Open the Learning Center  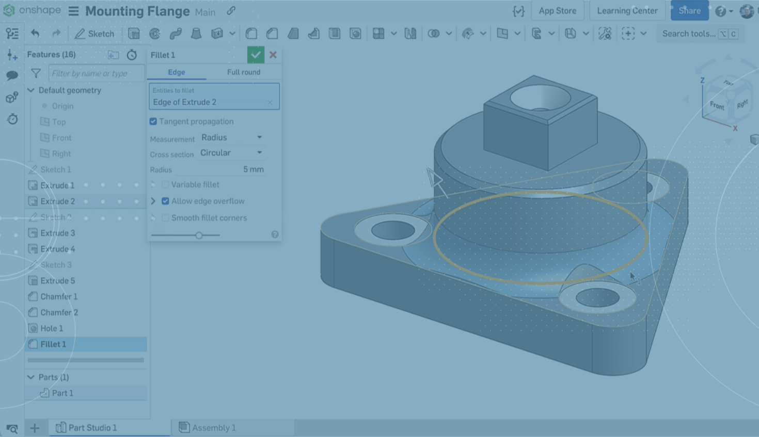point(627,11)
